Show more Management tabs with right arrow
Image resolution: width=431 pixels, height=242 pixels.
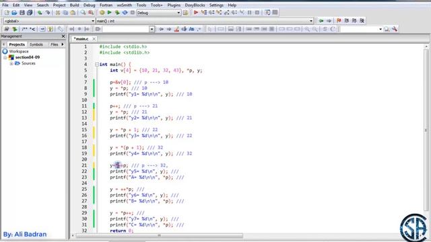pos(63,44)
